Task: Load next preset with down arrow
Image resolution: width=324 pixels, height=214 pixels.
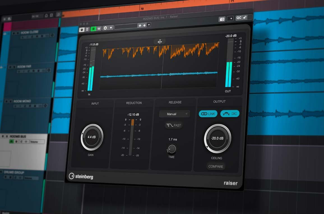Action: point(144,25)
